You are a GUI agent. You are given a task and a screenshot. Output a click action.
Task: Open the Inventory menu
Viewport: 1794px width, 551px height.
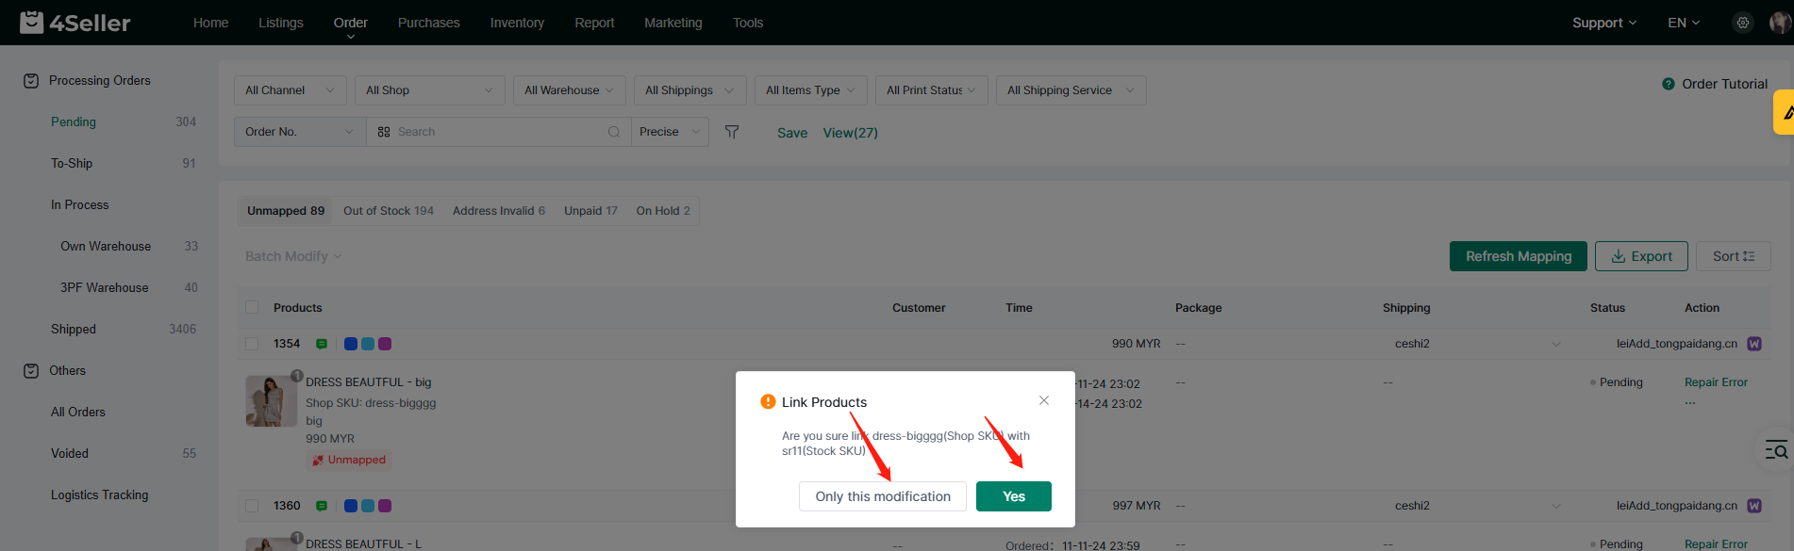pos(517,23)
